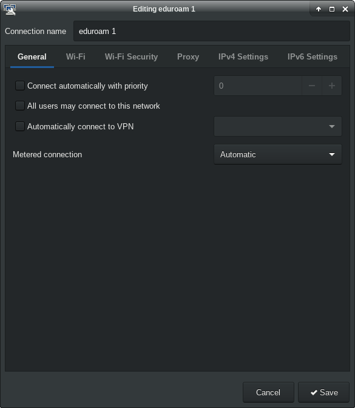Click the Connection name label

coord(36,31)
